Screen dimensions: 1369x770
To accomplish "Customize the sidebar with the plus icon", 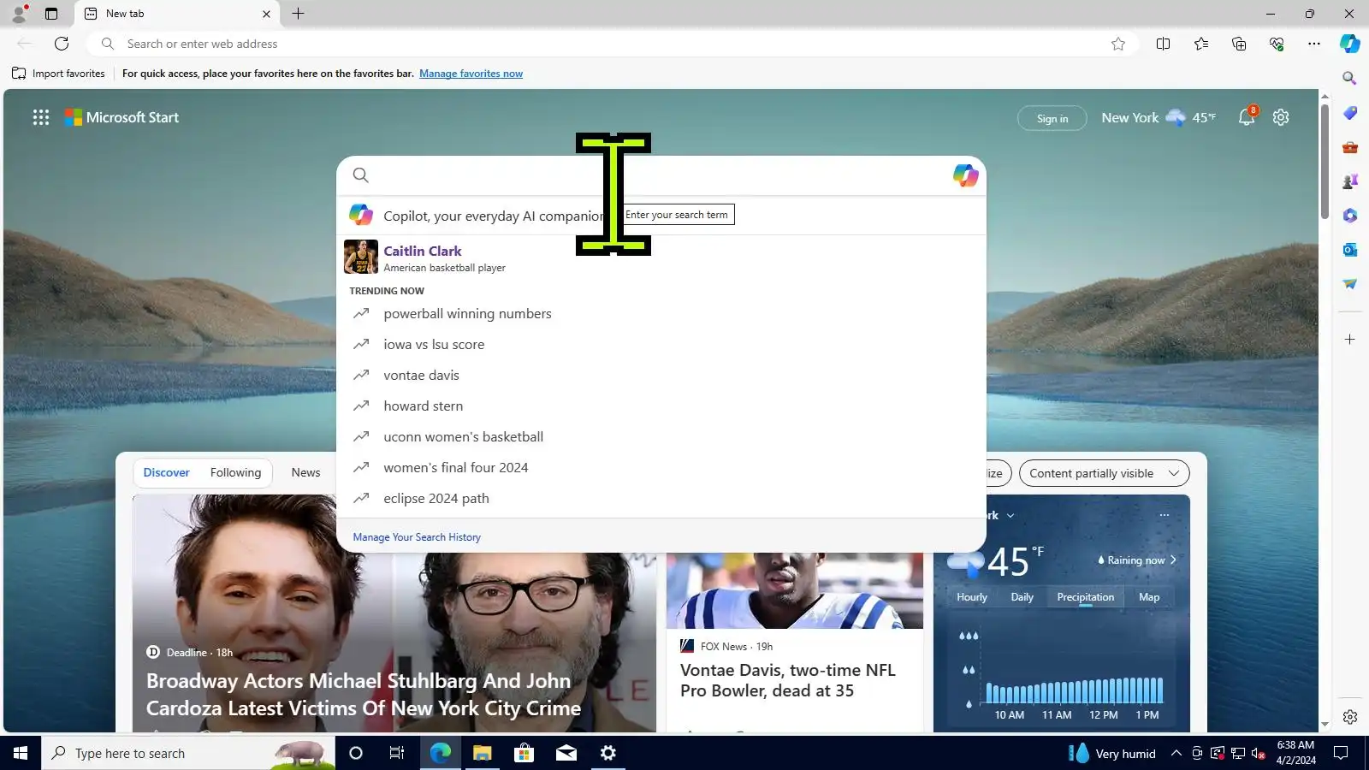I will coord(1350,340).
